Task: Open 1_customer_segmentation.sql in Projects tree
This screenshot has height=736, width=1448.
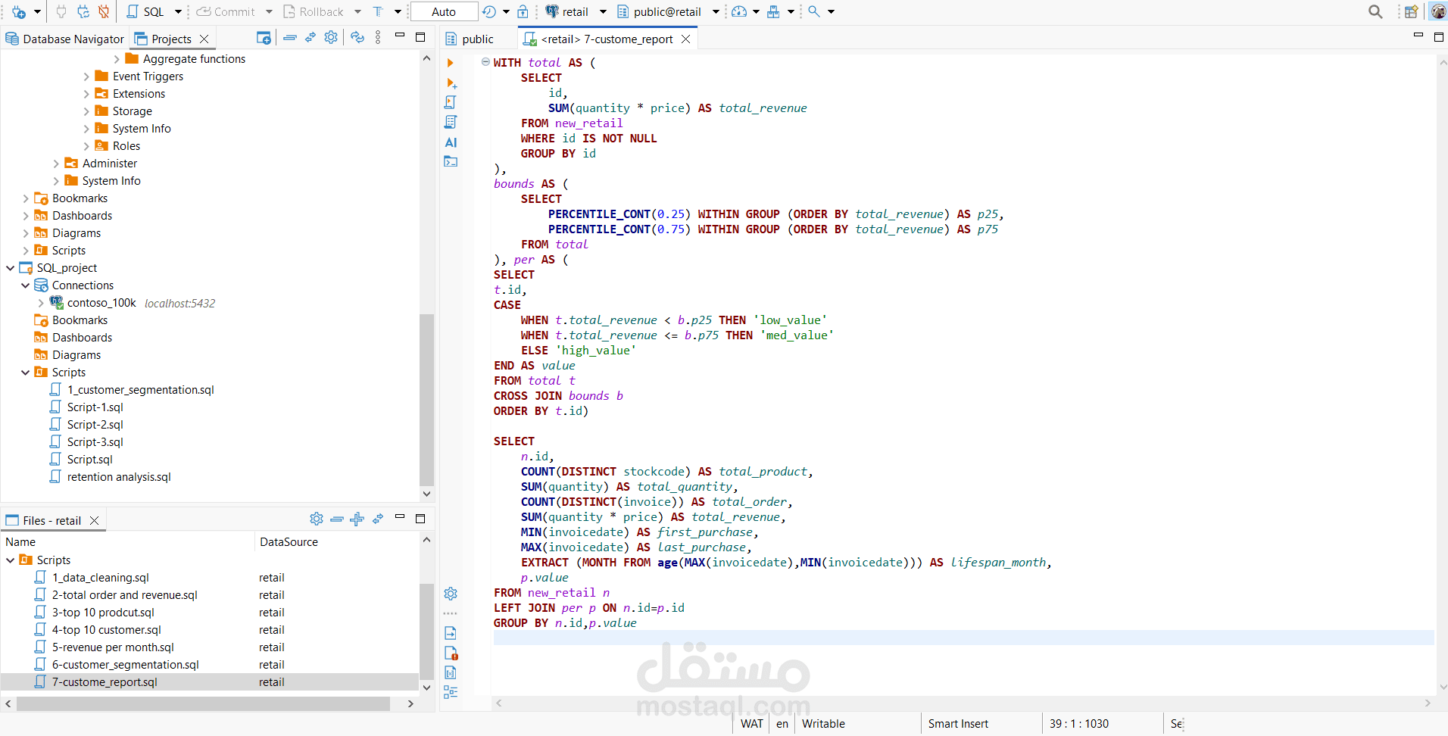Action: point(140,390)
